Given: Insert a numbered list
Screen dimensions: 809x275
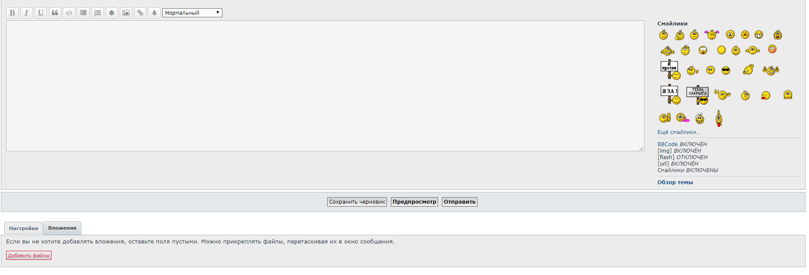Looking at the screenshot, I should point(98,13).
